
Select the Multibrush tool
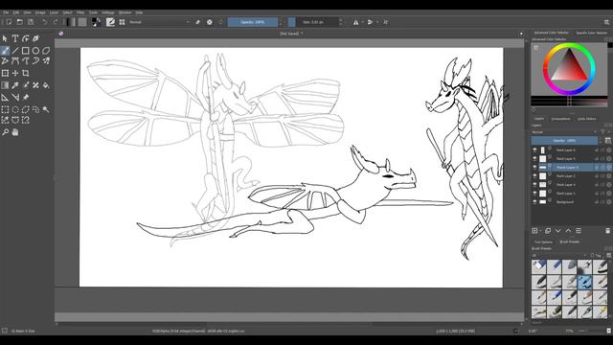coord(46,61)
